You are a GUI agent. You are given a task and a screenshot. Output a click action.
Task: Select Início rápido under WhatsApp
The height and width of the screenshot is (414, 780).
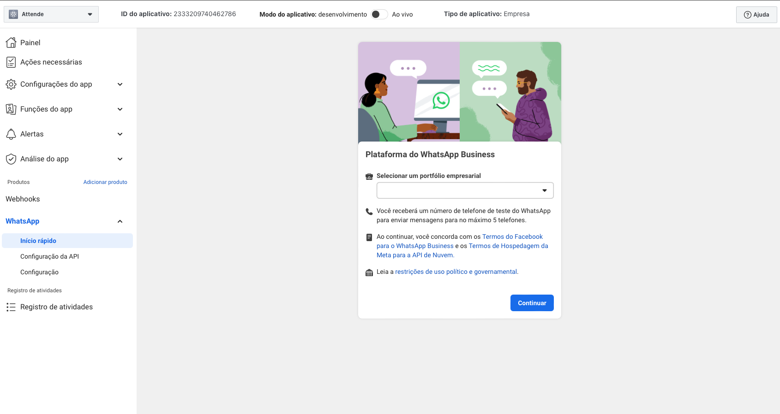coord(67,241)
